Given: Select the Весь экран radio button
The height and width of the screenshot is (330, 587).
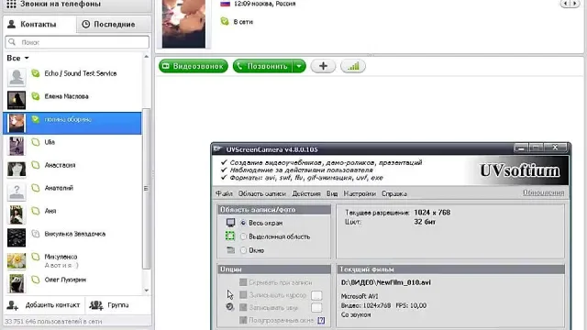Looking at the screenshot, I should click(x=243, y=223).
